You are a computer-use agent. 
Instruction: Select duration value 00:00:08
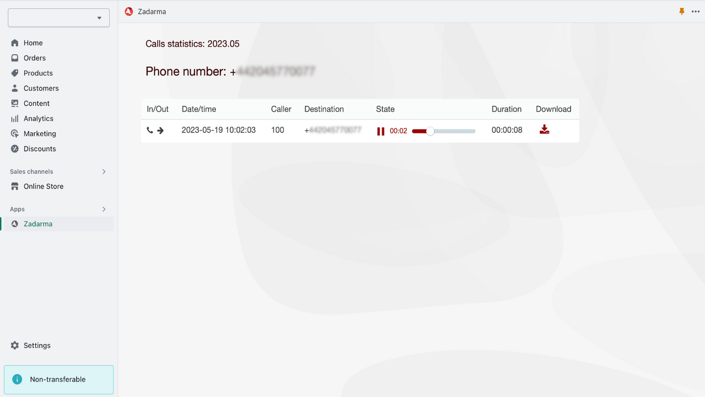click(x=507, y=130)
